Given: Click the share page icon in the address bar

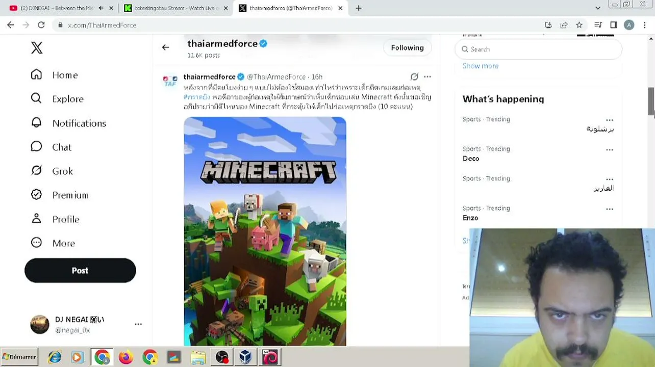Looking at the screenshot, I should click(564, 25).
